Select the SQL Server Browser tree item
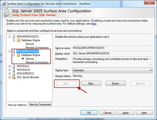This screenshot has width=157, height=120. pyautogui.click(x=28, y=77)
